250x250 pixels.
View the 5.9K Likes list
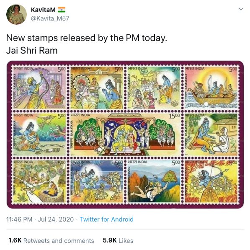(118, 240)
